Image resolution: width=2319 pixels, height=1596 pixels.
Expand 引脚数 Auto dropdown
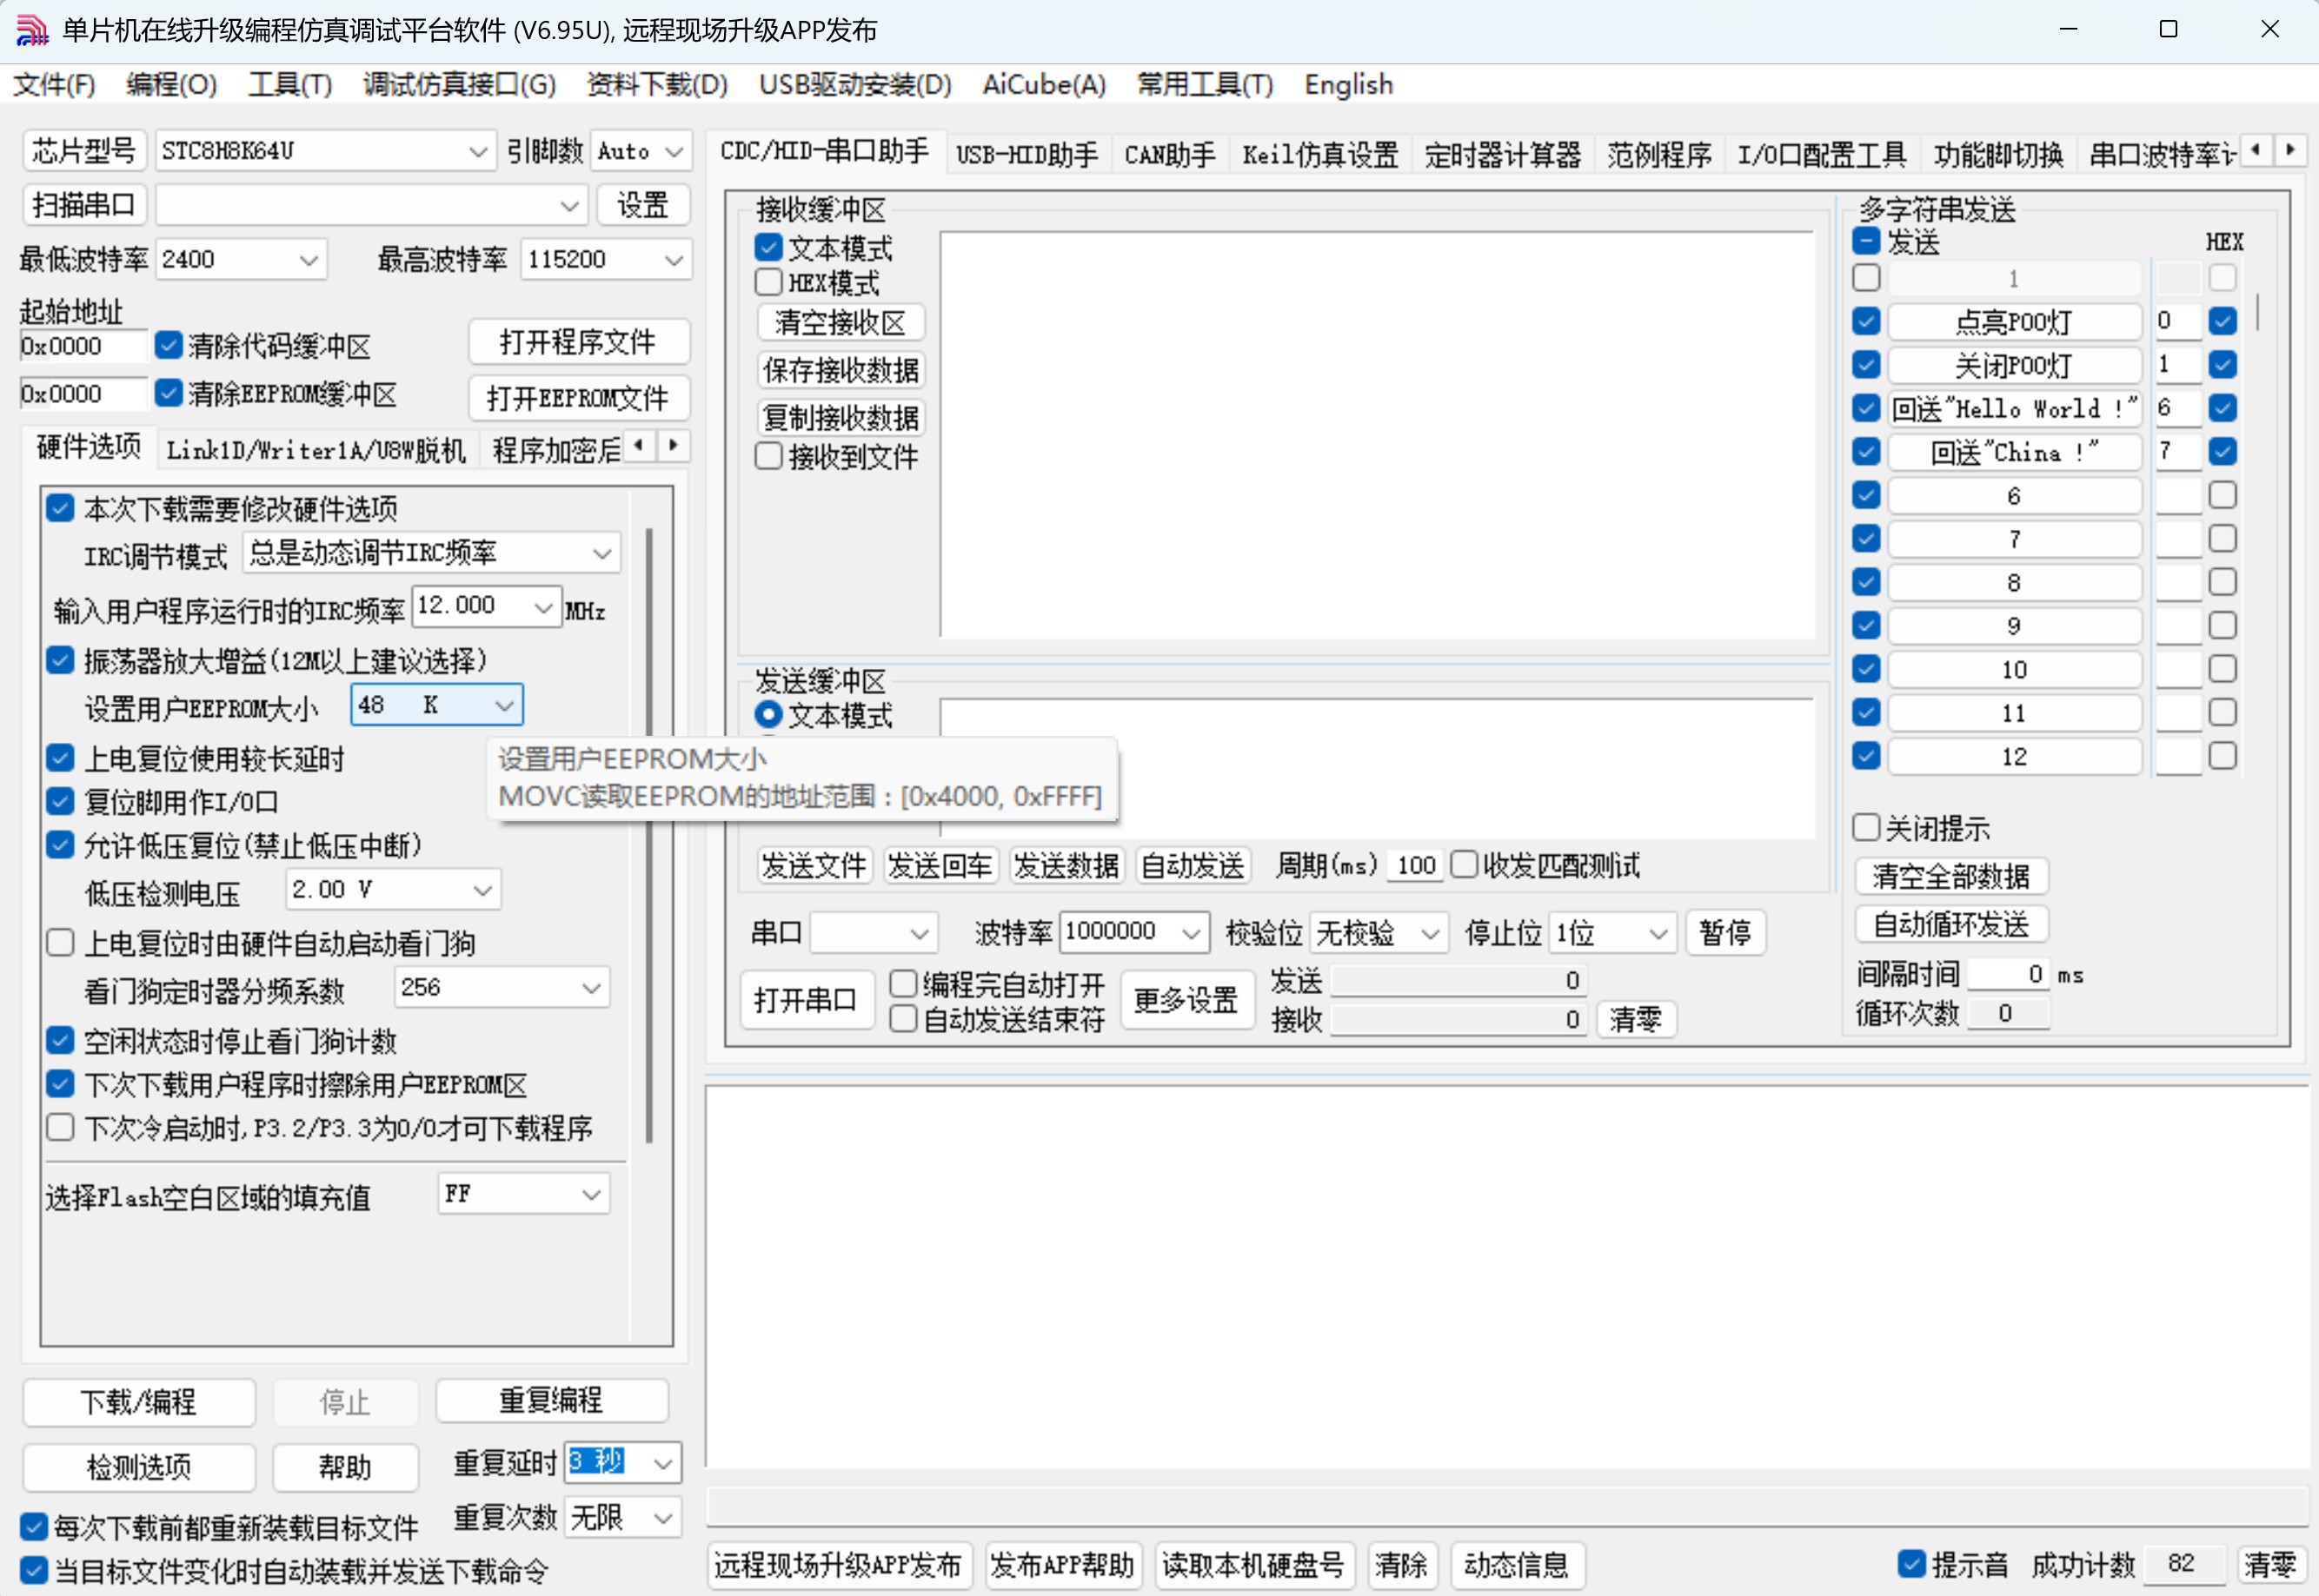[674, 152]
